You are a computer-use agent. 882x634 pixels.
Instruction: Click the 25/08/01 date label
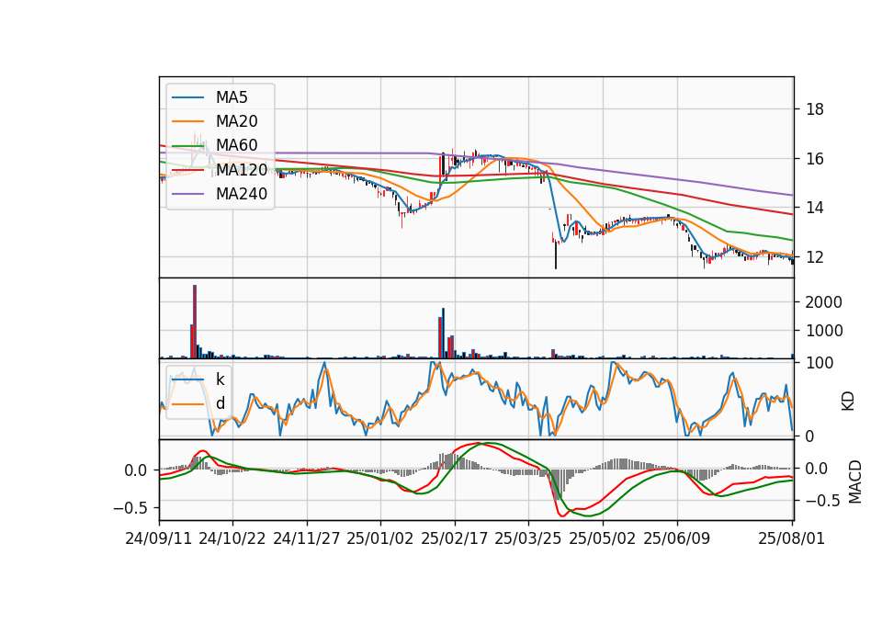click(791, 538)
